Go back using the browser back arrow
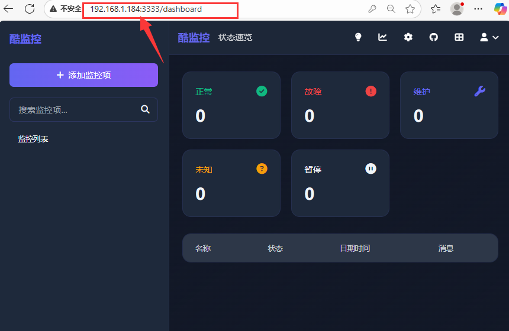The image size is (509, 331). pos(8,9)
